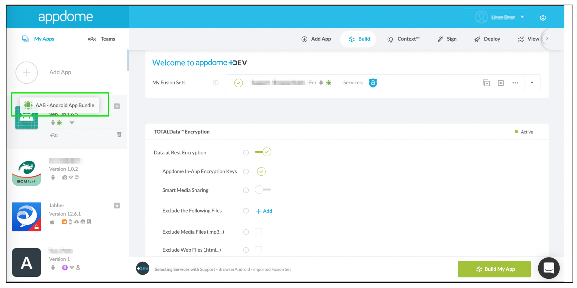Viewport: 577px width, 288px height.
Task: Click the share-with-team icon under the selected app
Action: [54, 135]
